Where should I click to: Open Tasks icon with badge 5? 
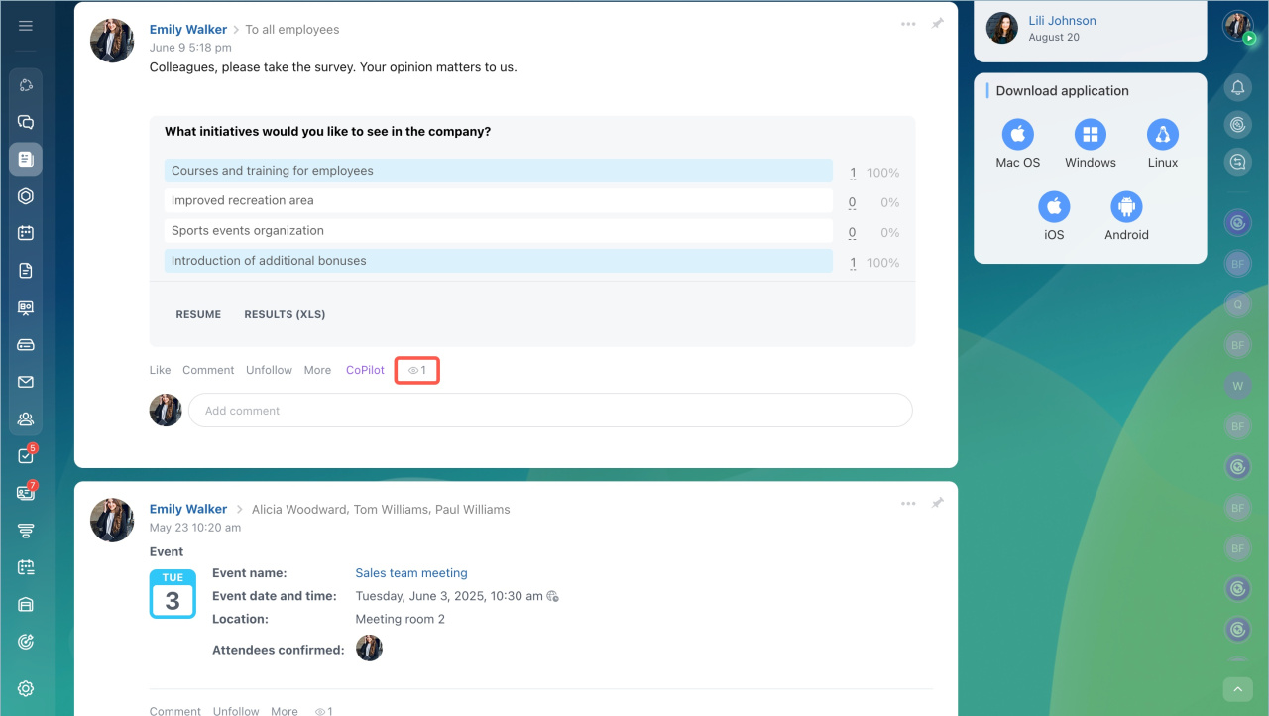[26, 456]
